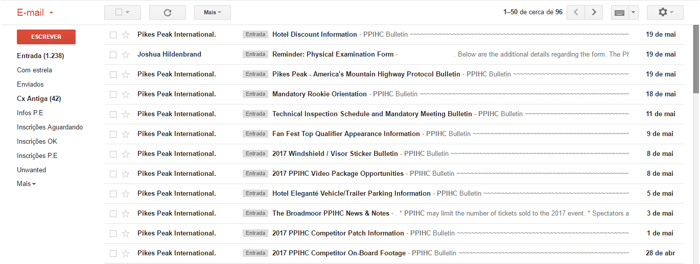Click sender Joshua Hildenbrand

pyautogui.click(x=169, y=55)
